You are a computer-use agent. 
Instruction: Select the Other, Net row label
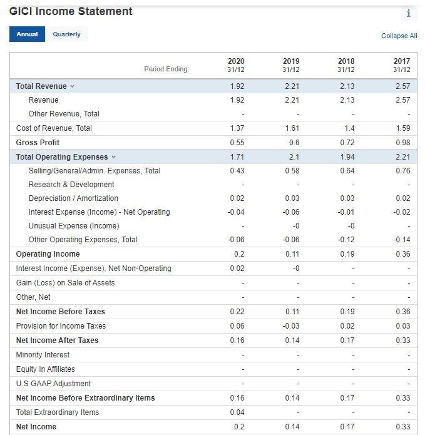(33, 297)
